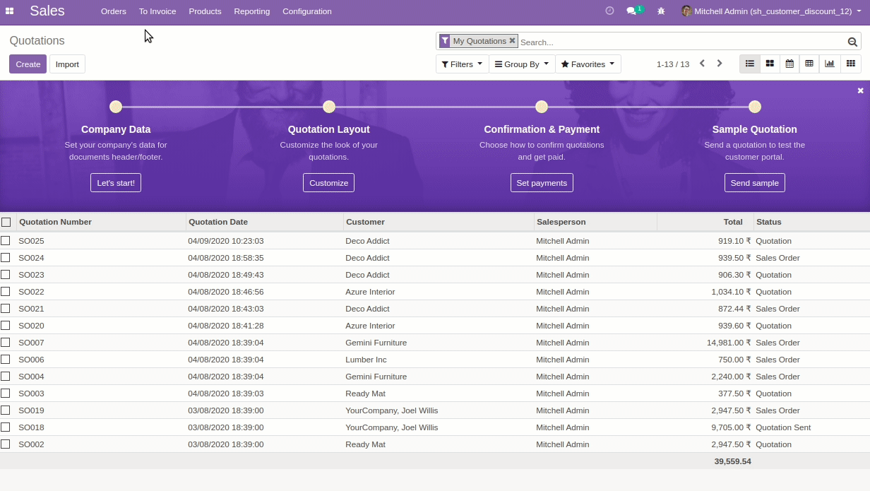Switch to kanban view
Viewport: 870px width, 491px height.
tap(770, 64)
